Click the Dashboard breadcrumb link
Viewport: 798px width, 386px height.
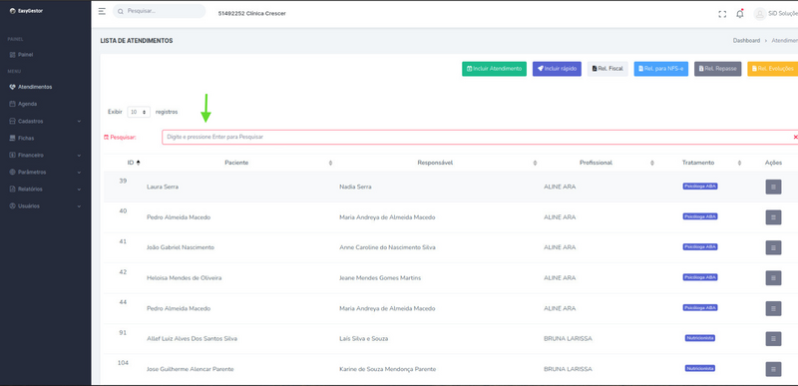click(746, 40)
